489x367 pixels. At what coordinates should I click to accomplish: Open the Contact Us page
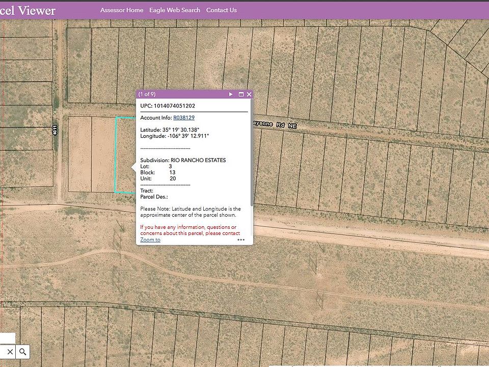point(222,10)
